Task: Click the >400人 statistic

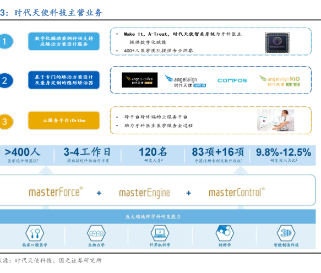Action: (23, 152)
